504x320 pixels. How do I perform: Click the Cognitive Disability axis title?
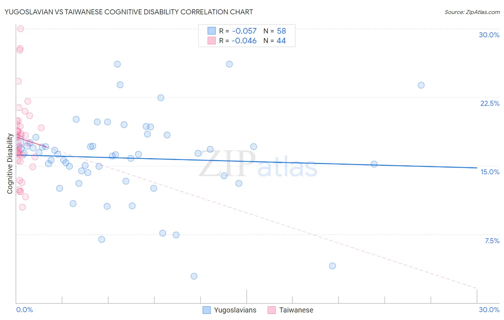[10, 164]
